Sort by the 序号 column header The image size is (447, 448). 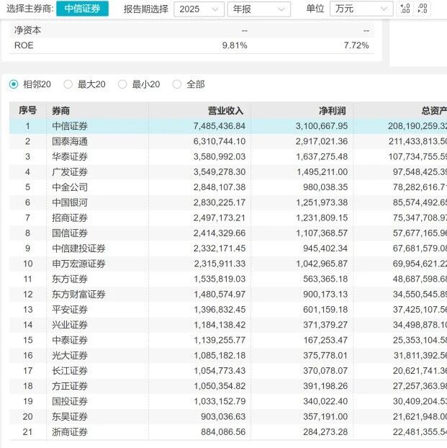27,110
